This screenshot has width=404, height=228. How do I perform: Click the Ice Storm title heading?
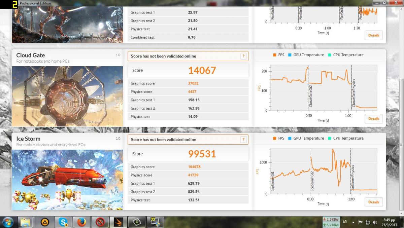point(28,139)
